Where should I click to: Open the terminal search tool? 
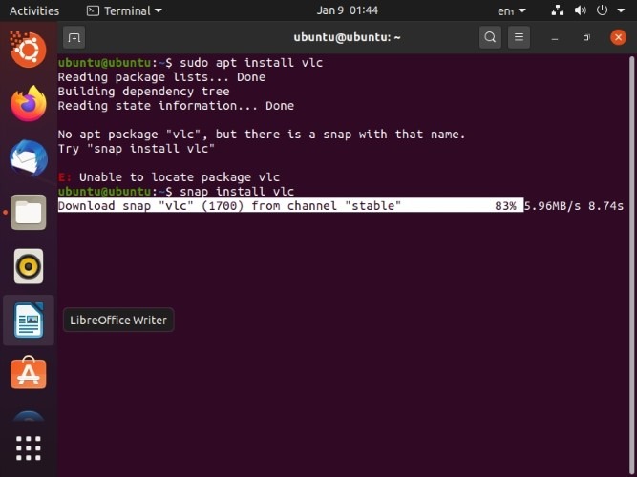coord(490,37)
